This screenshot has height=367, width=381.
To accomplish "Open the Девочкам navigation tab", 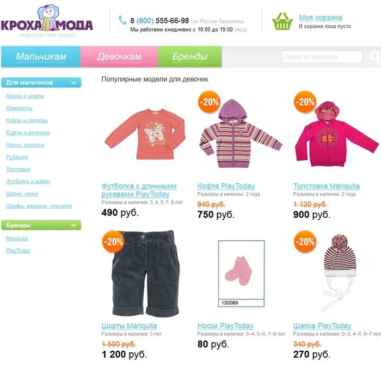I will [x=119, y=57].
